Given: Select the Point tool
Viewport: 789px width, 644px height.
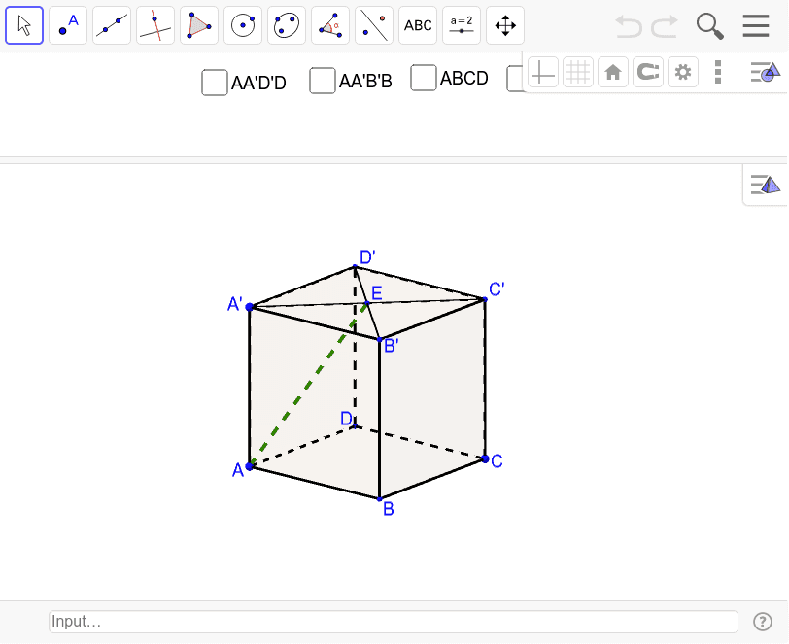Looking at the screenshot, I should [x=68, y=25].
